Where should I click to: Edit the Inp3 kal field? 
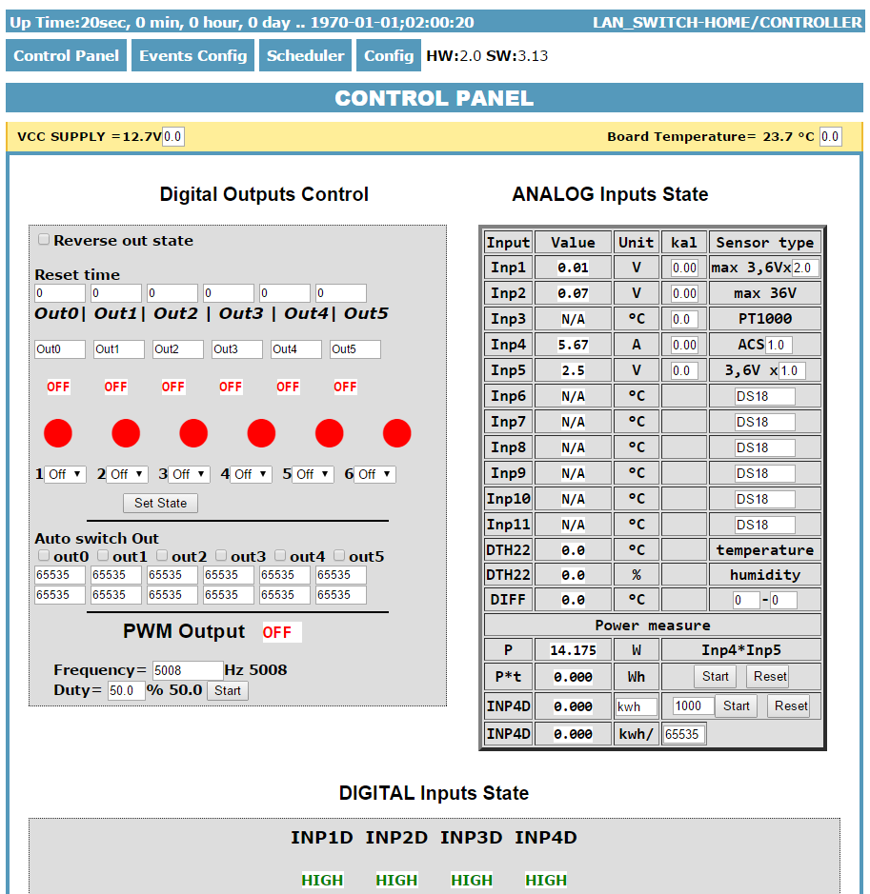684,319
